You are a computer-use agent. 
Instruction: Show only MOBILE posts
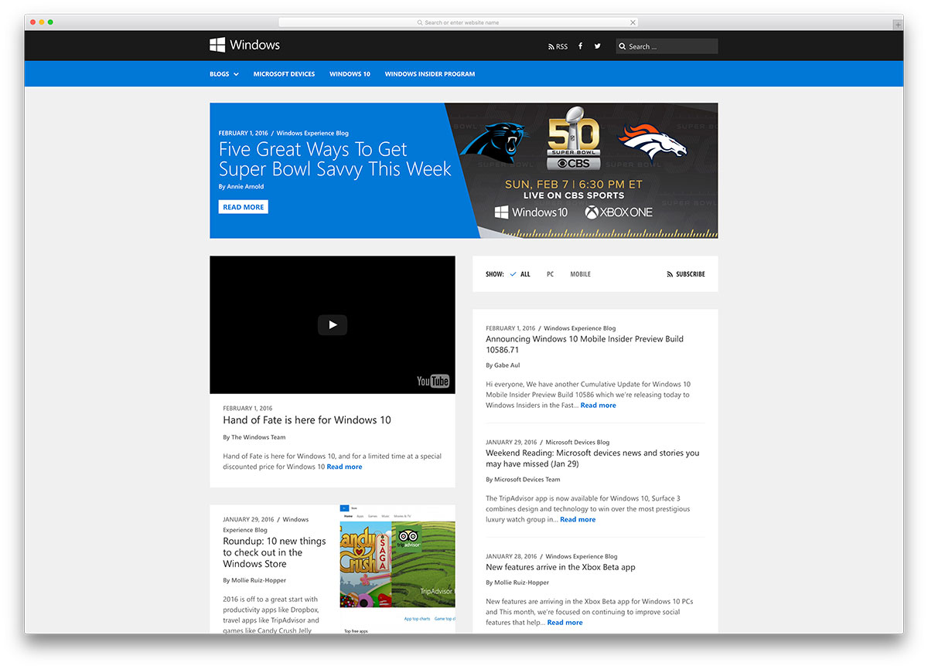580,273
